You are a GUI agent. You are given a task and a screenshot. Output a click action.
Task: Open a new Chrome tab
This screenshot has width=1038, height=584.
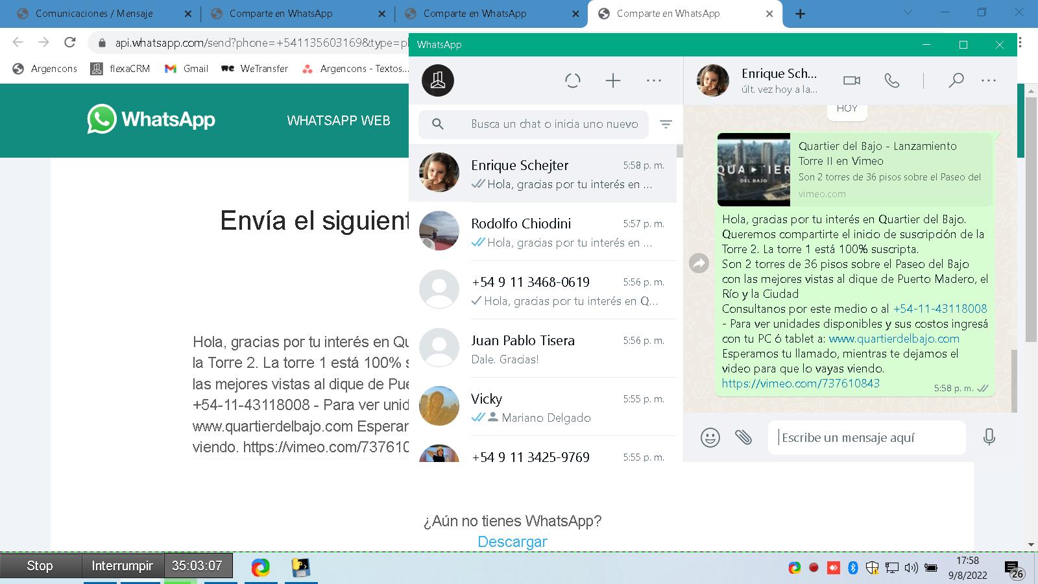(x=801, y=14)
